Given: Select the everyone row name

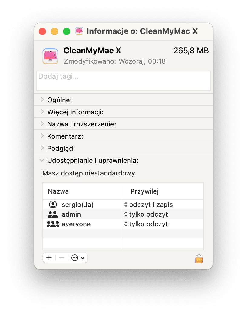Looking at the screenshot, I should [76, 224].
